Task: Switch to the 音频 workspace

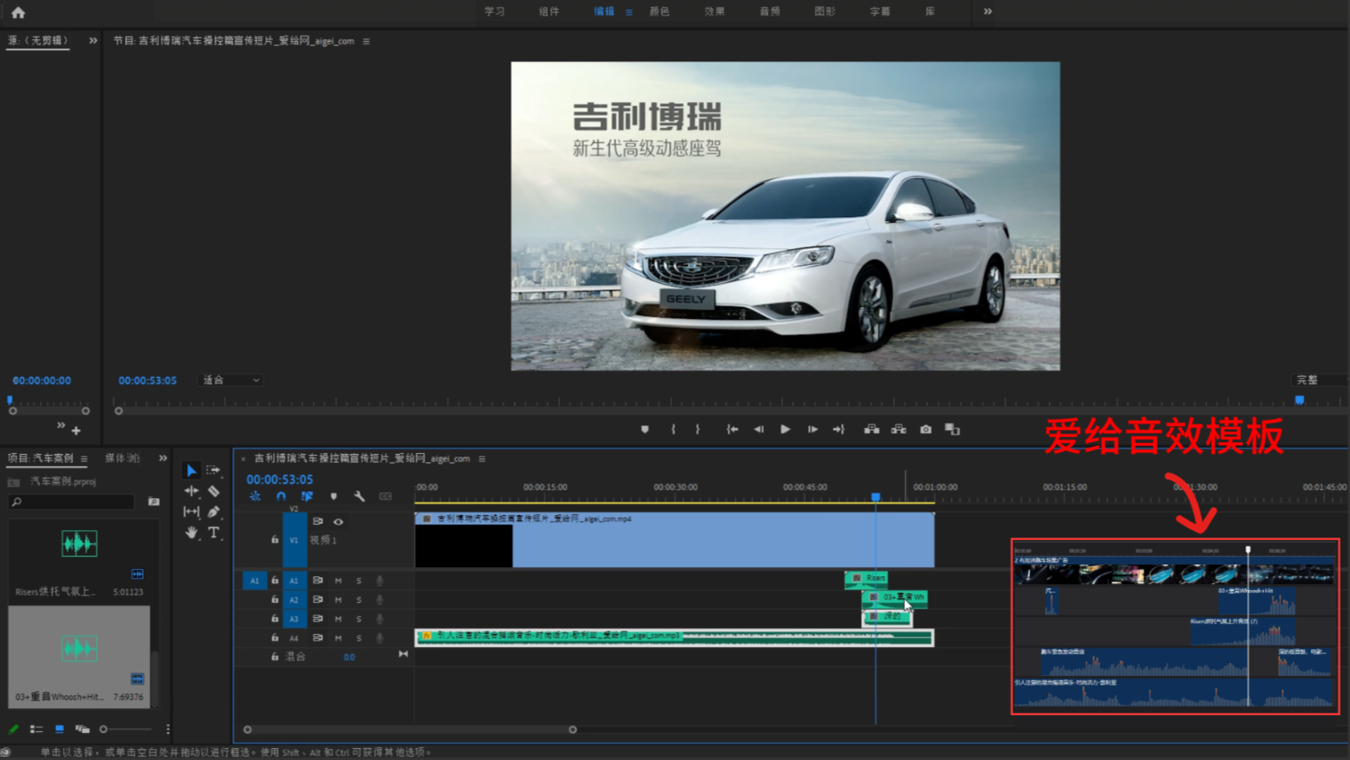Action: pos(770,12)
